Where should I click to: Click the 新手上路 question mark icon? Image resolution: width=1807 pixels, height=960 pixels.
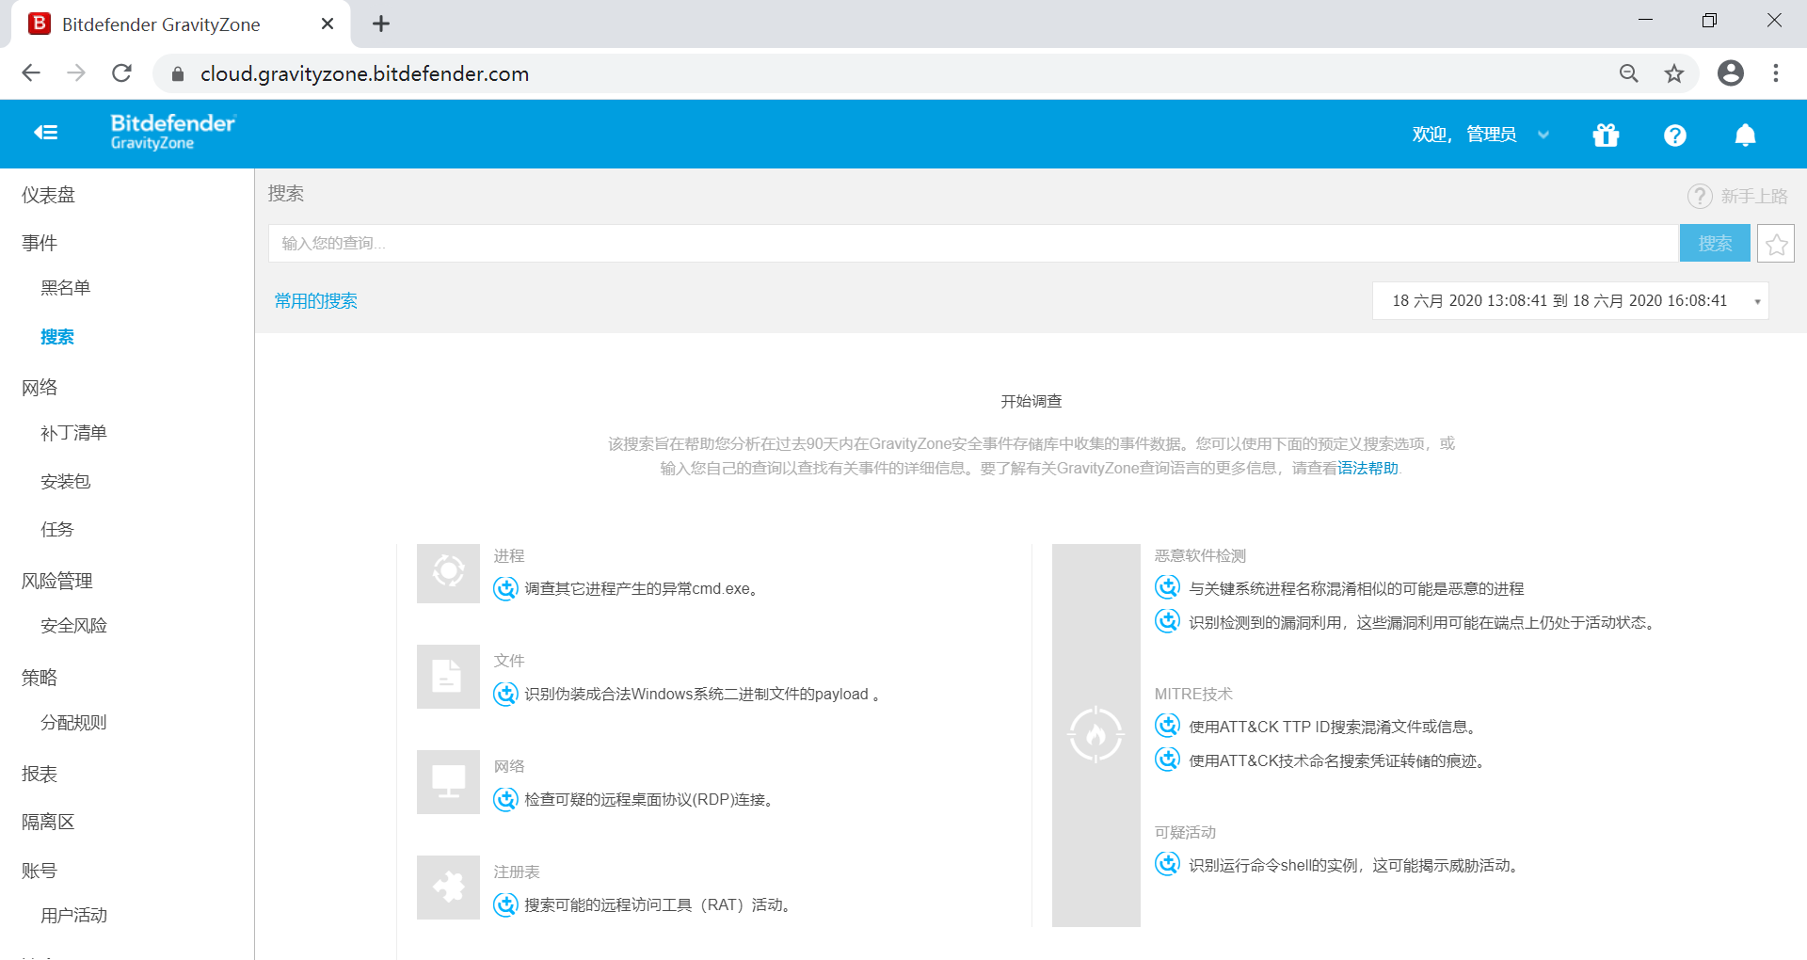[1700, 196]
